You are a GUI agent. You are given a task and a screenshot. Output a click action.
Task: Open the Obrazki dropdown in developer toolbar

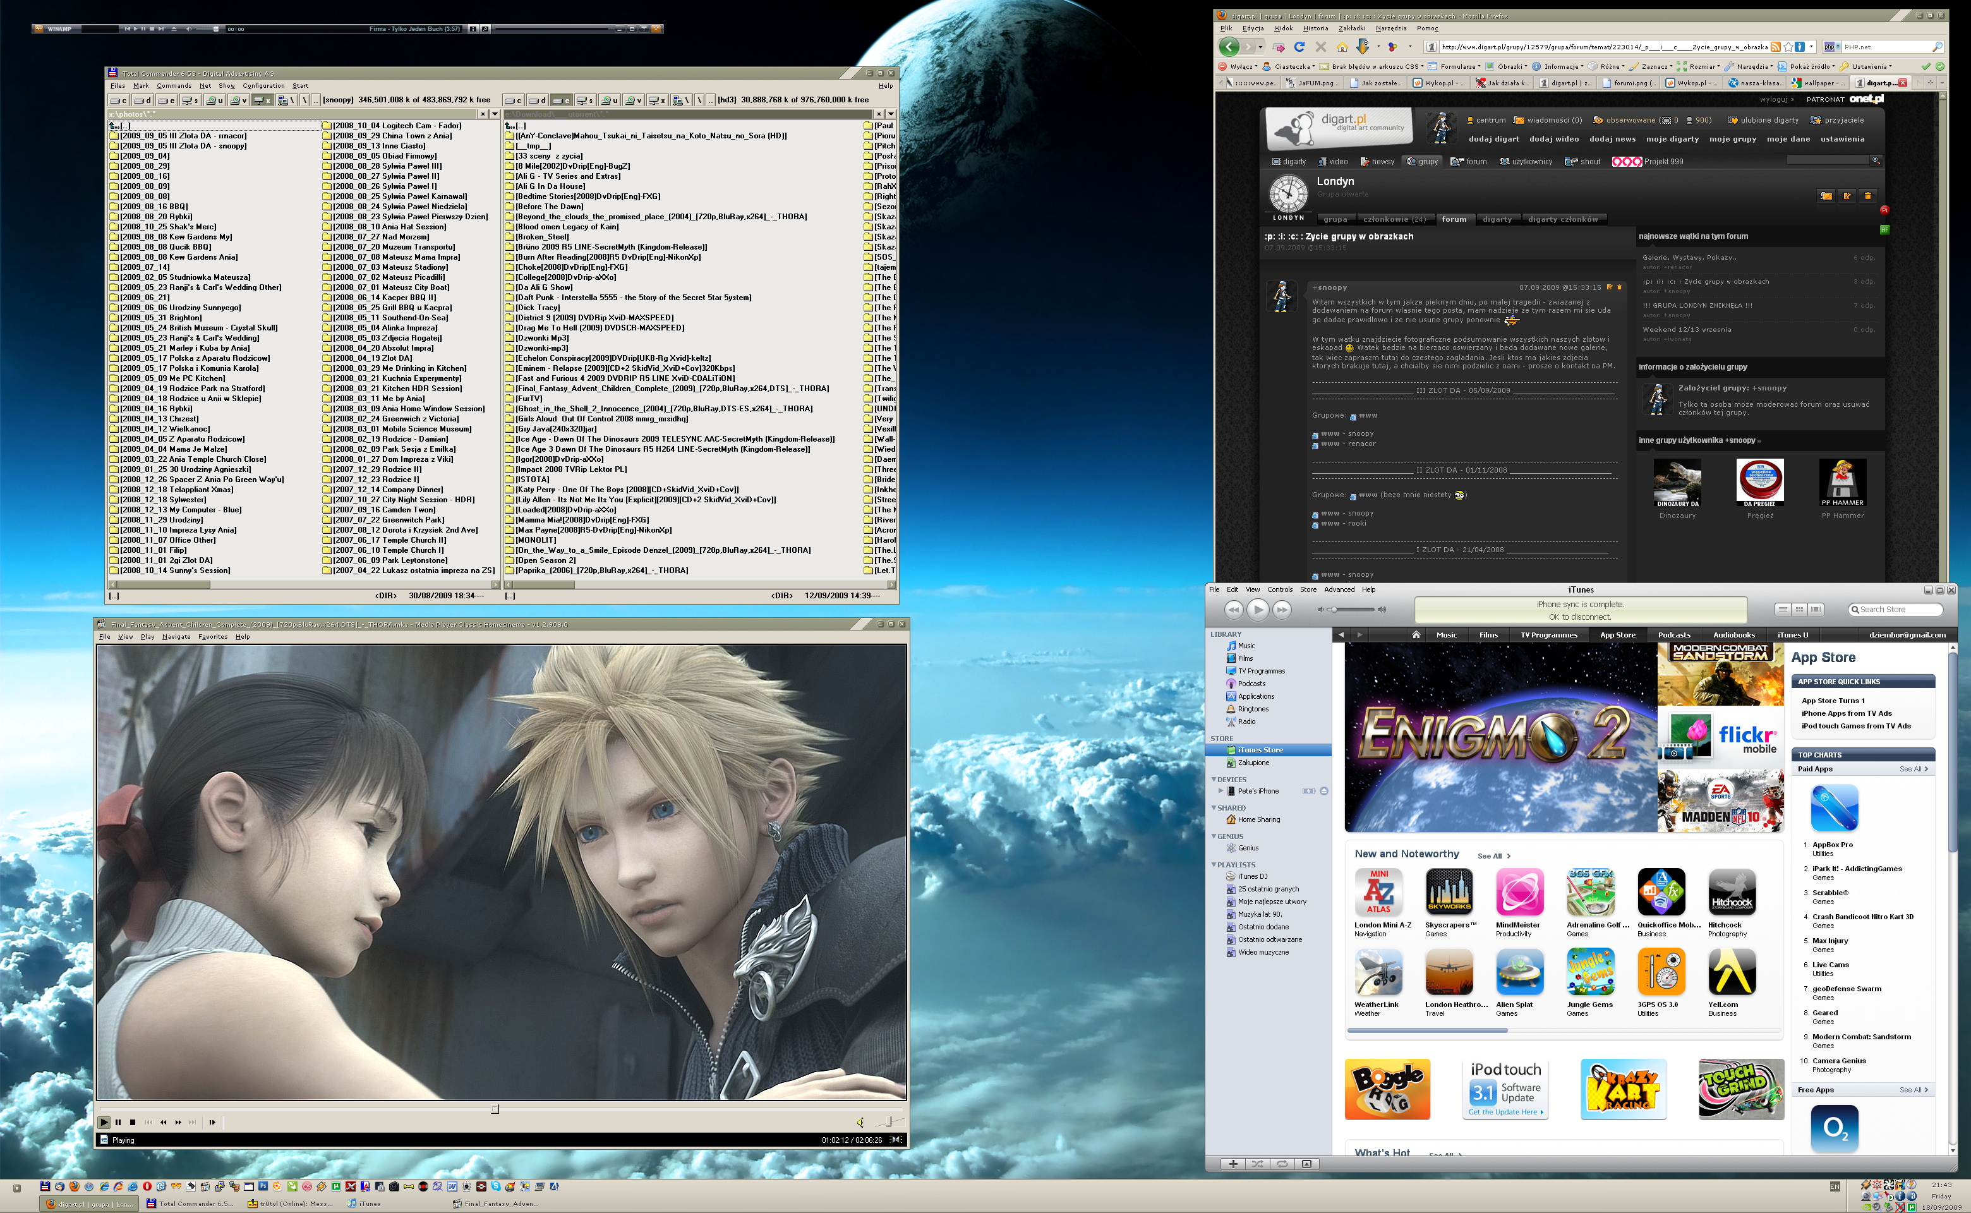coord(1508,66)
